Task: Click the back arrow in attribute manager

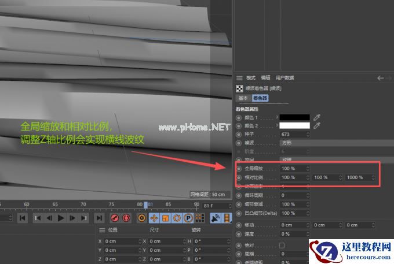Action: (x=381, y=78)
